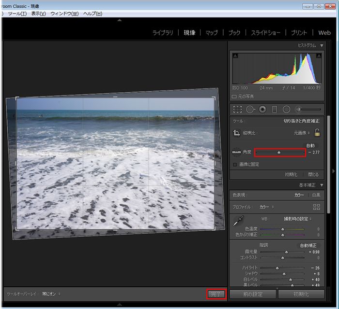Select the Red Eye Correction tool
339x309 pixels.
[262, 109]
